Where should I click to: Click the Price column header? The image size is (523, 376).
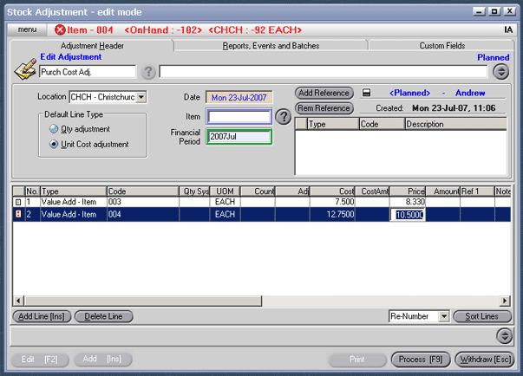click(408, 191)
